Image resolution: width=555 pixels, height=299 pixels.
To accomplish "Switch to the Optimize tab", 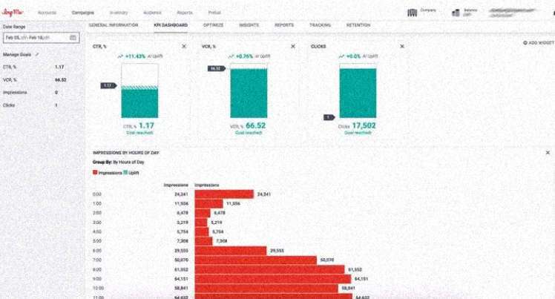I will tap(214, 25).
